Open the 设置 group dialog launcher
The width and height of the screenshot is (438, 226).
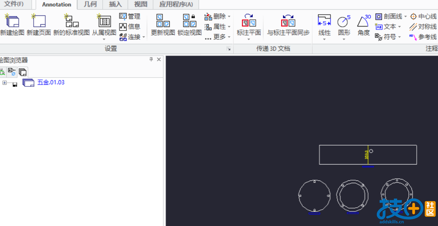229,49
